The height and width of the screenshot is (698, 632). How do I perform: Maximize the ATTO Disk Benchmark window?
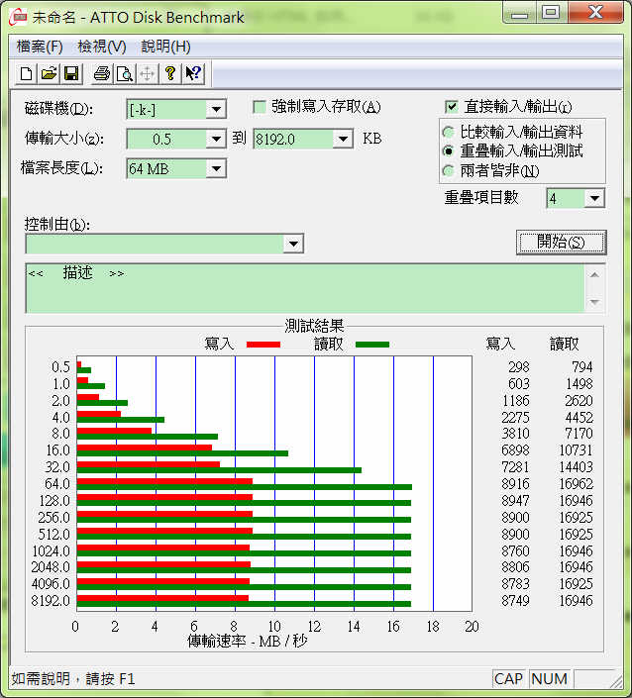click(x=551, y=13)
